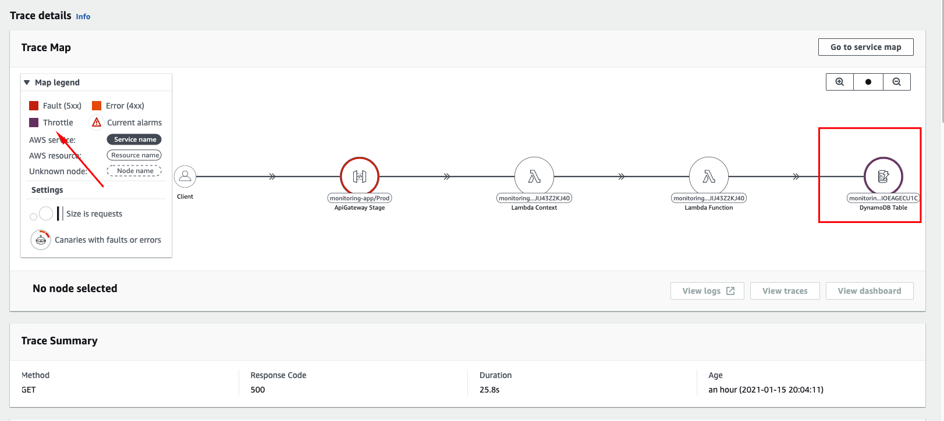Click the Duration value 25.8s
Viewport: 944px width, 421px height.
point(489,390)
